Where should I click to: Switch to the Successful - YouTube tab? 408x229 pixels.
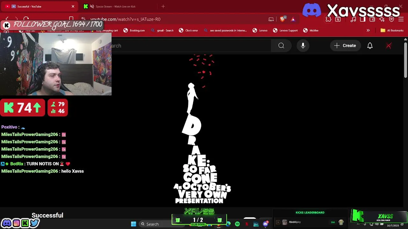pyautogui.click(x=40, y=6)
